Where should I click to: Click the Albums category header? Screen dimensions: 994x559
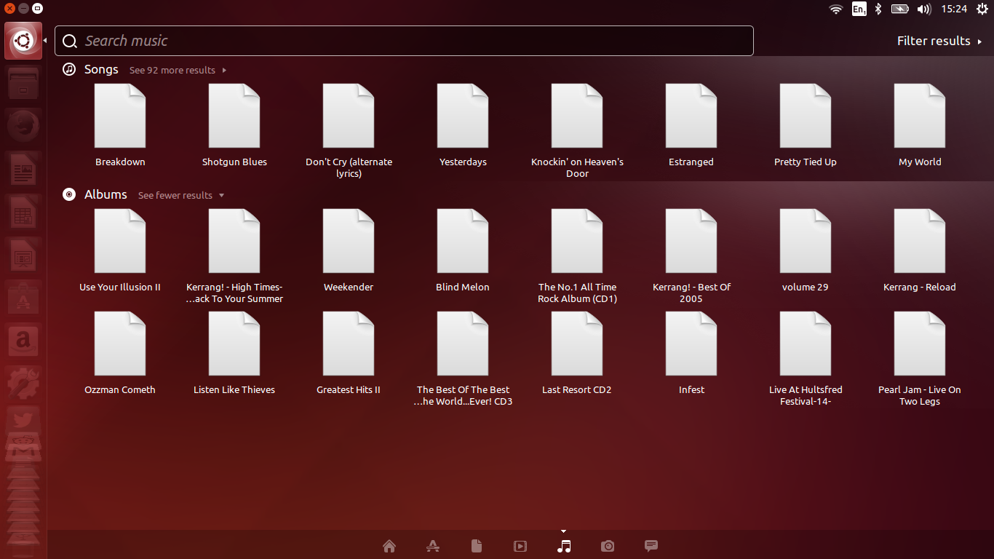pos(106,194)
